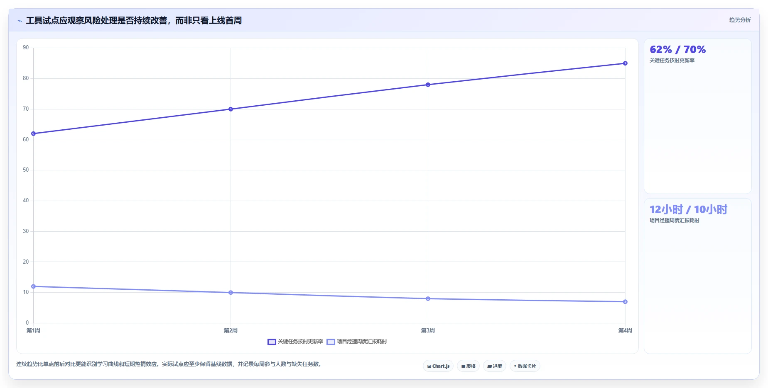Select the 第3周 point at value 78

(x=428, y=85)
